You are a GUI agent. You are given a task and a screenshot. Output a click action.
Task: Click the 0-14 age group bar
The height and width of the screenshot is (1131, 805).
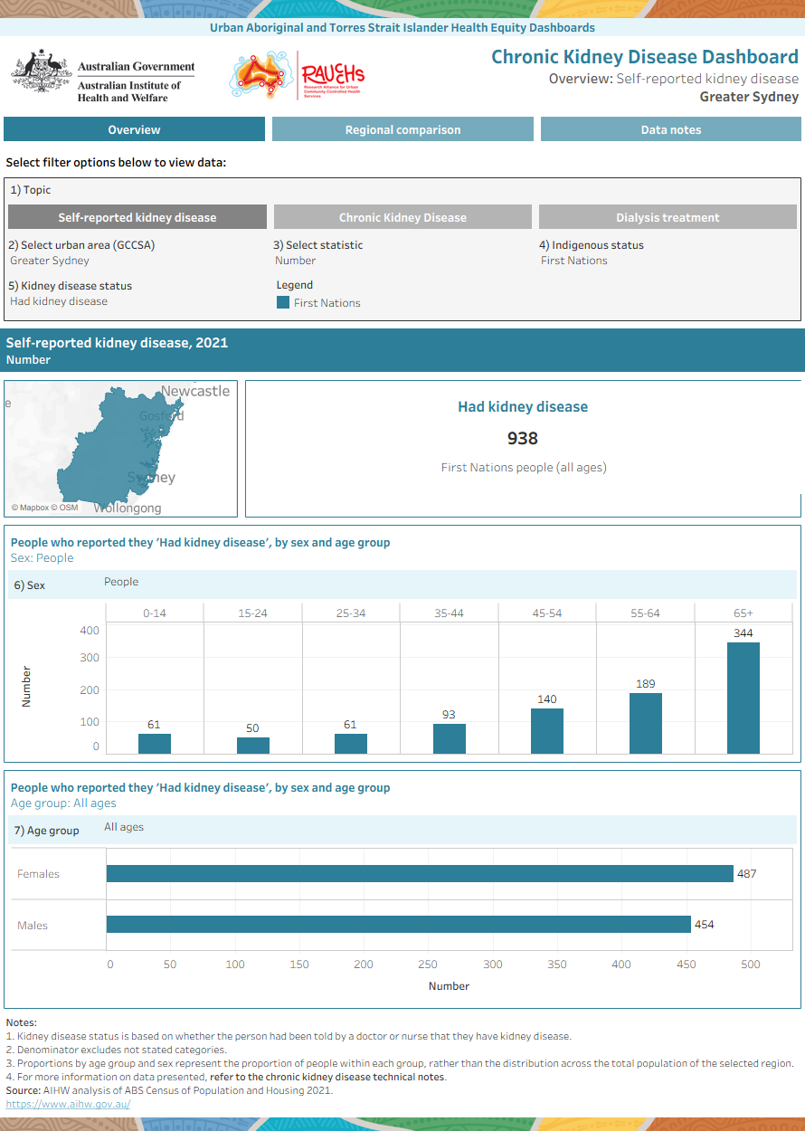coord(155,744)
